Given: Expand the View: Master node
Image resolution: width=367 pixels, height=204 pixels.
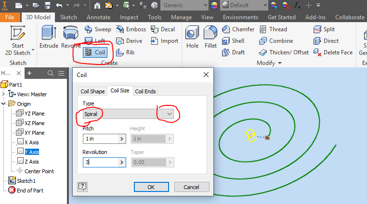Looking at the screenshot, I should 3,94.
